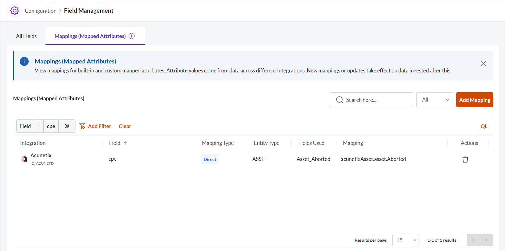Toggle the Field column sort arrow
Screen dimensions: 505x251
(125, 143)
